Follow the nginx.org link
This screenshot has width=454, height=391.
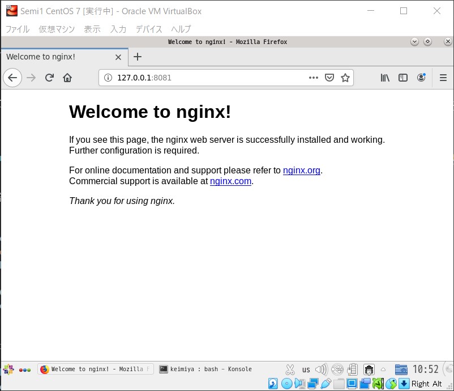tap(301, 170)
